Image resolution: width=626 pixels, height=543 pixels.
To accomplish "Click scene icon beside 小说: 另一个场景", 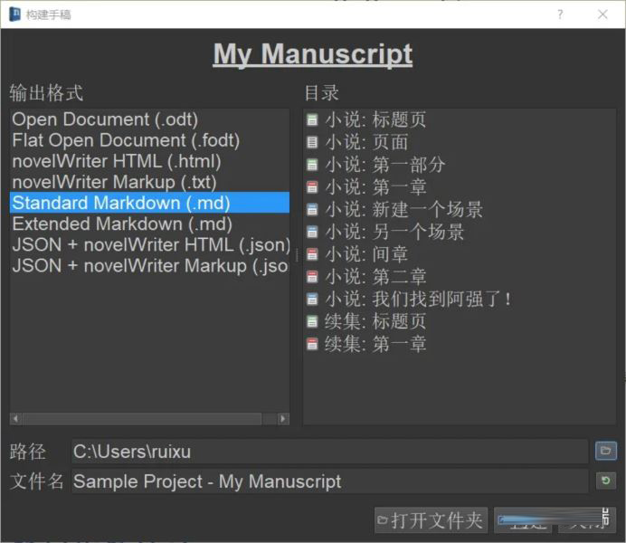I will [x=312, y=232].
